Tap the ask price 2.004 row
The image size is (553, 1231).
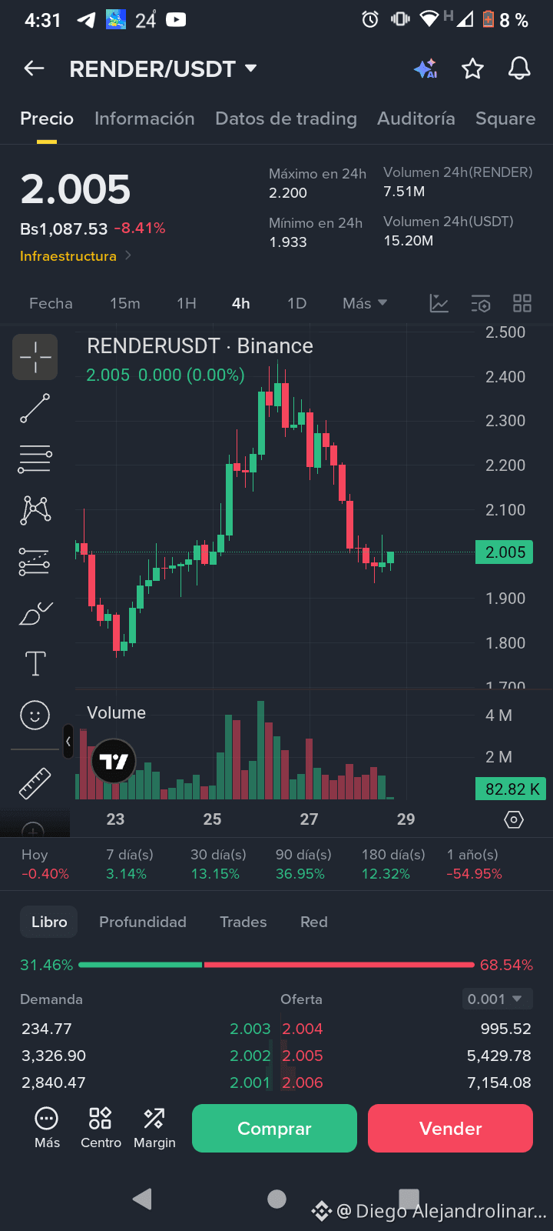pos(303,1029)
